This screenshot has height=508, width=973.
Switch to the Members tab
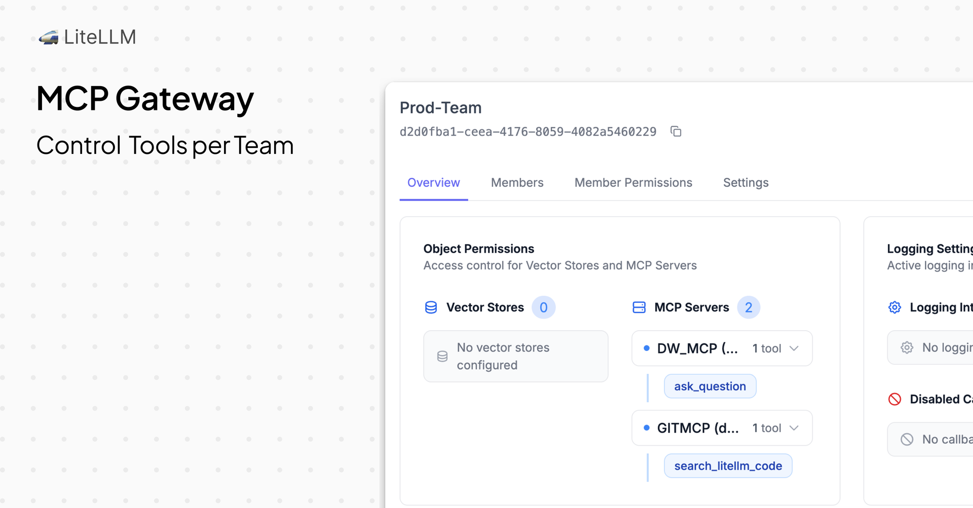pyautogui.click(x=517, y=182)
